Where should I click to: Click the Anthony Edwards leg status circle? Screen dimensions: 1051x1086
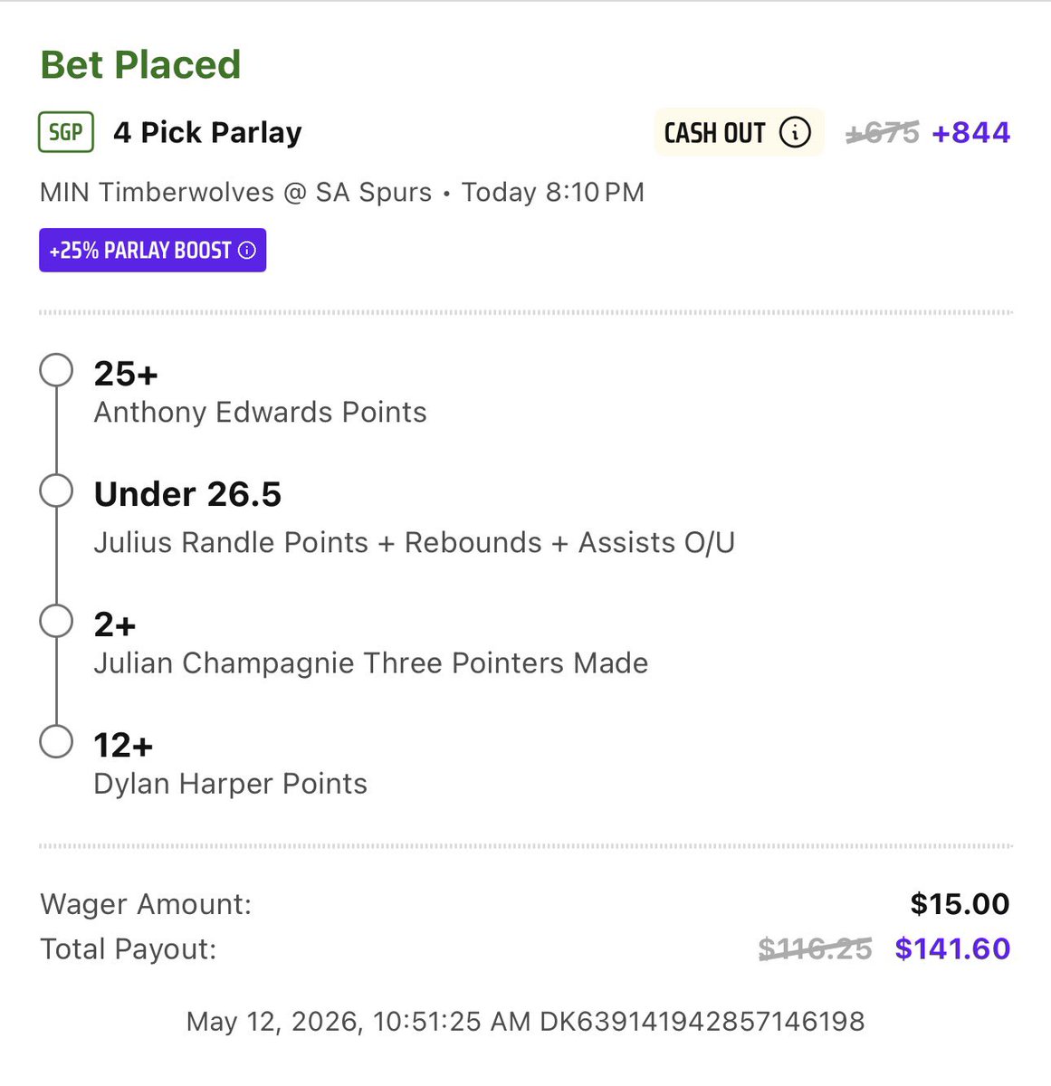[x=56, y=370]
